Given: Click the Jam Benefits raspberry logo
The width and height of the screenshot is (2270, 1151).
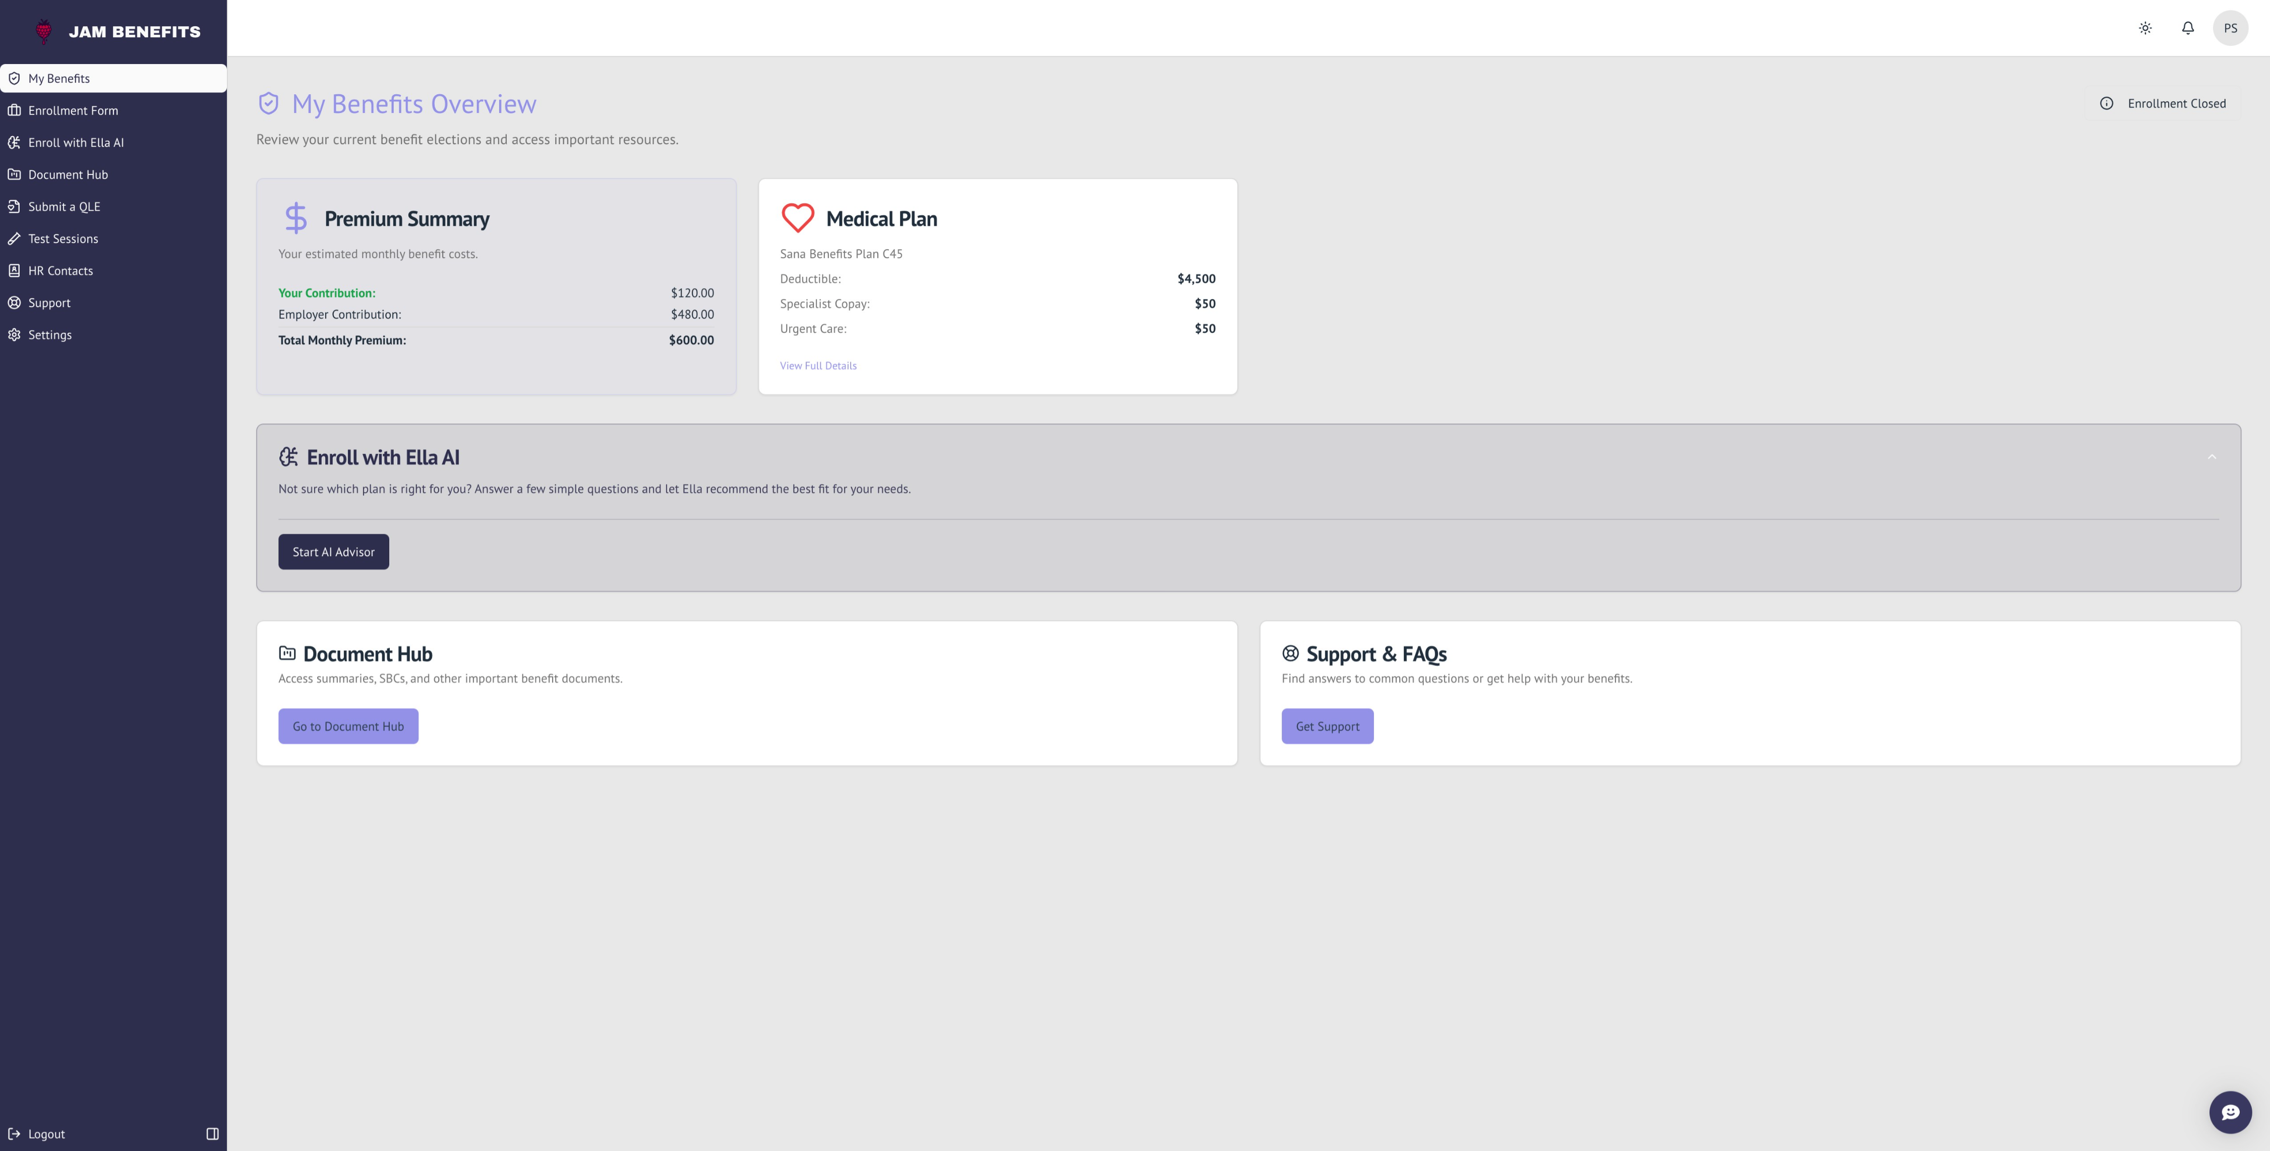Looking at the screenshot, I should point(43,32).
